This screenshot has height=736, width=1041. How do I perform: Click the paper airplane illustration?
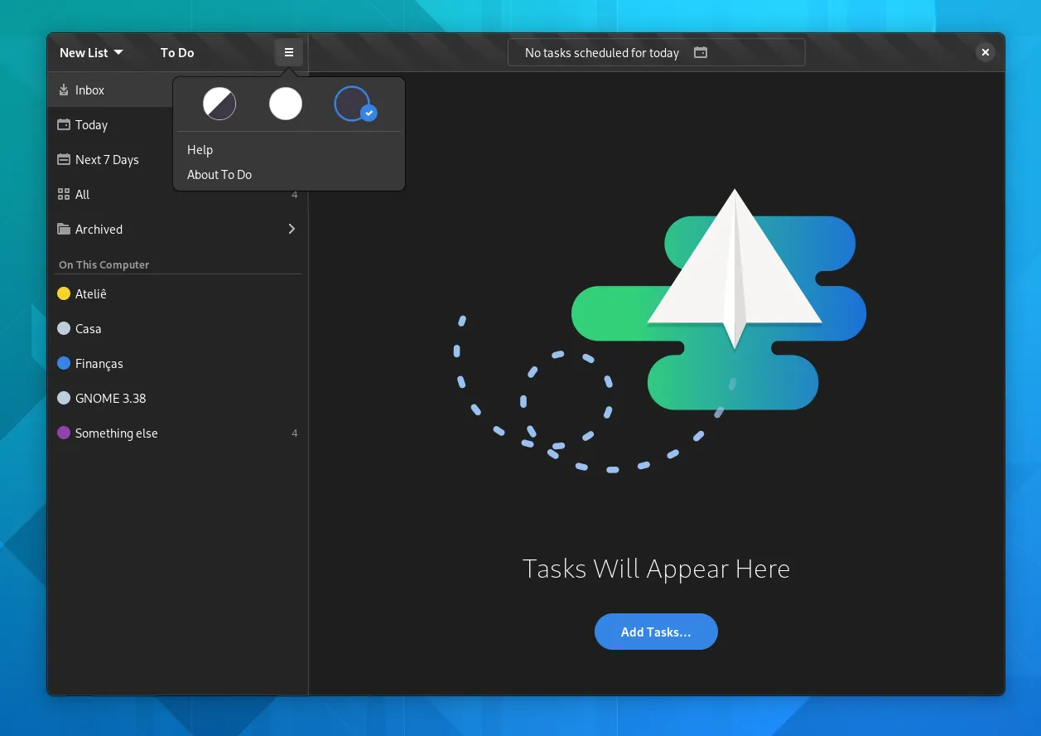(x=735, y=269)
